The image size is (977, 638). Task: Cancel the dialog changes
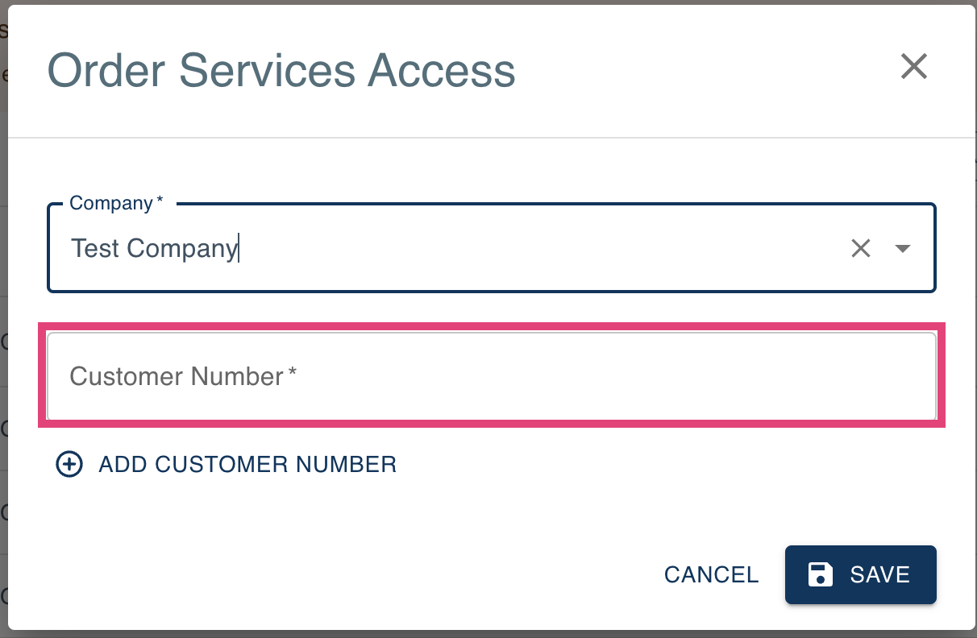pyautogui.click(x=712, y=574)
